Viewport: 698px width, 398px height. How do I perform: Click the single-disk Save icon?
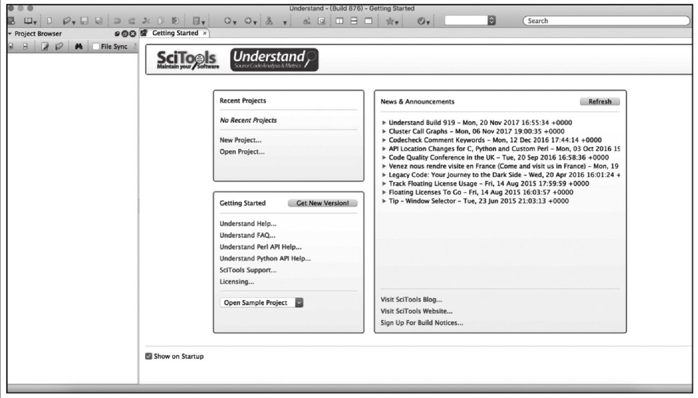click(84, 21)
